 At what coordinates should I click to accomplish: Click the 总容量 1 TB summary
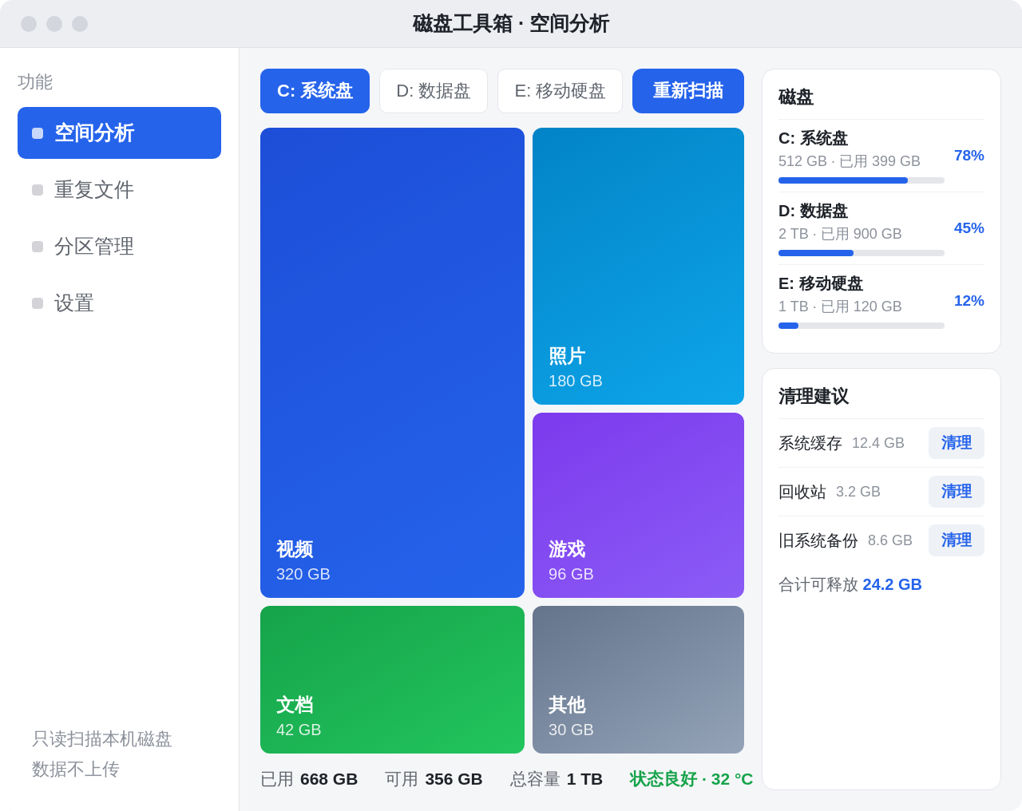click(557, 779)
